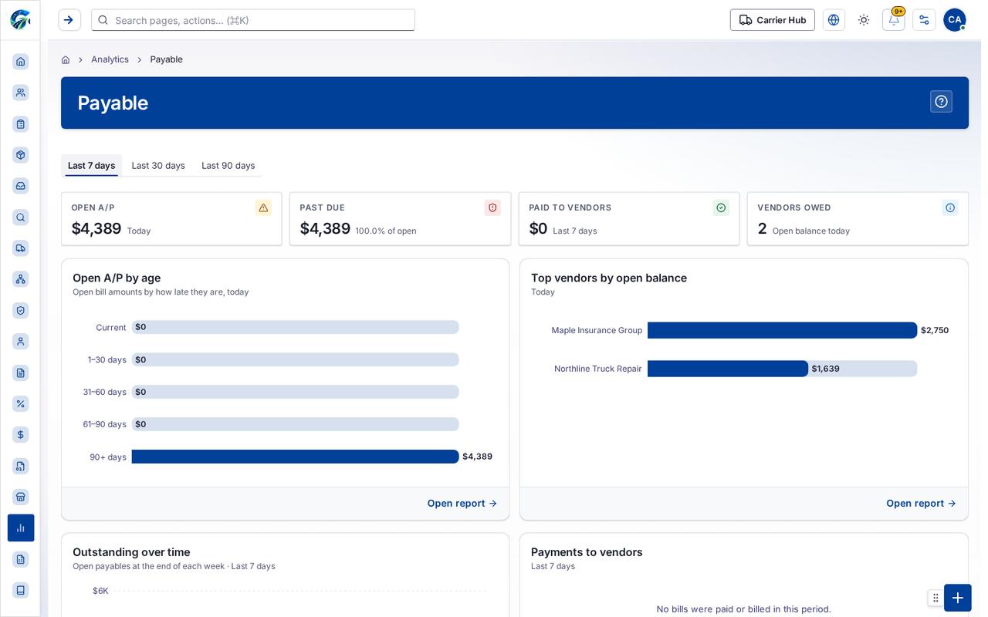
Task: Click the search magnifier icon in the sidebar
Action: [21, 217]
